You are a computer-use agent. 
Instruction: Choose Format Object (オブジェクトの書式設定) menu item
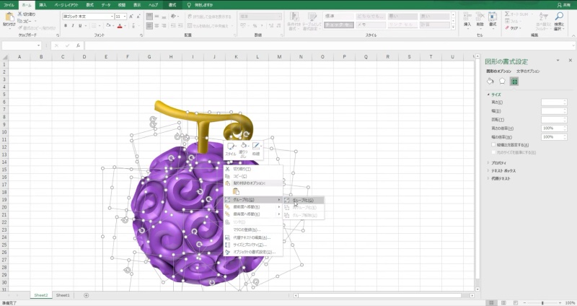pos(254,253)
